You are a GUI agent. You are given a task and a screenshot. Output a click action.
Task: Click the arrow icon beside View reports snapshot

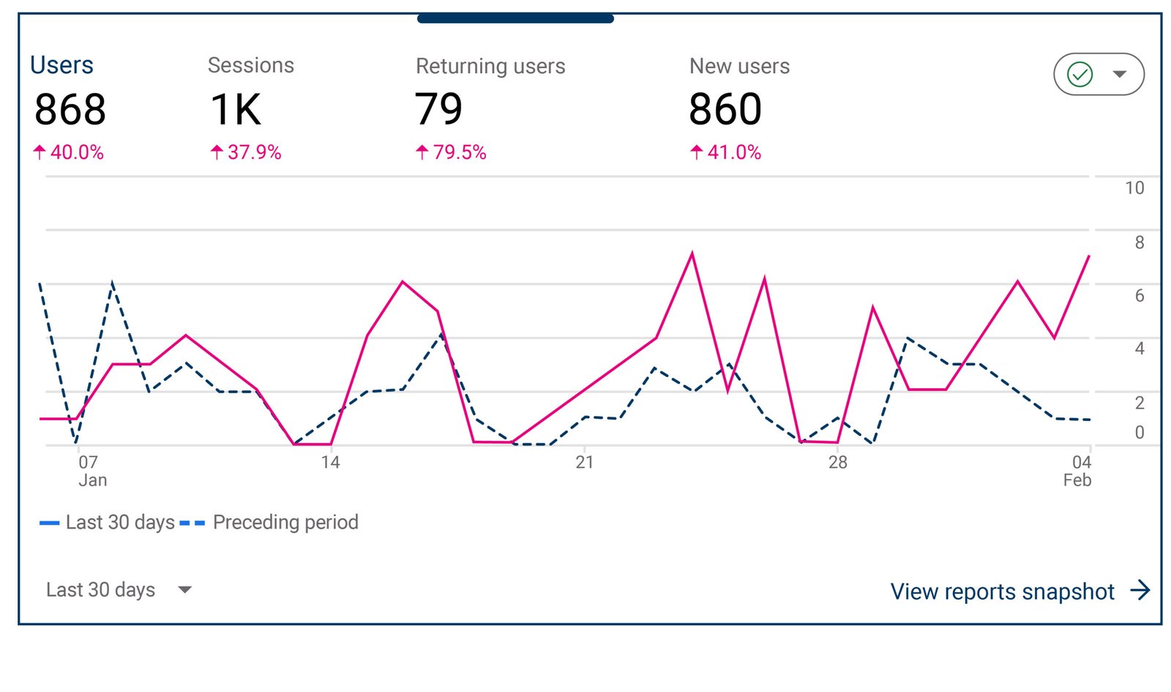pyautogui.click(x=1142, y=590)
